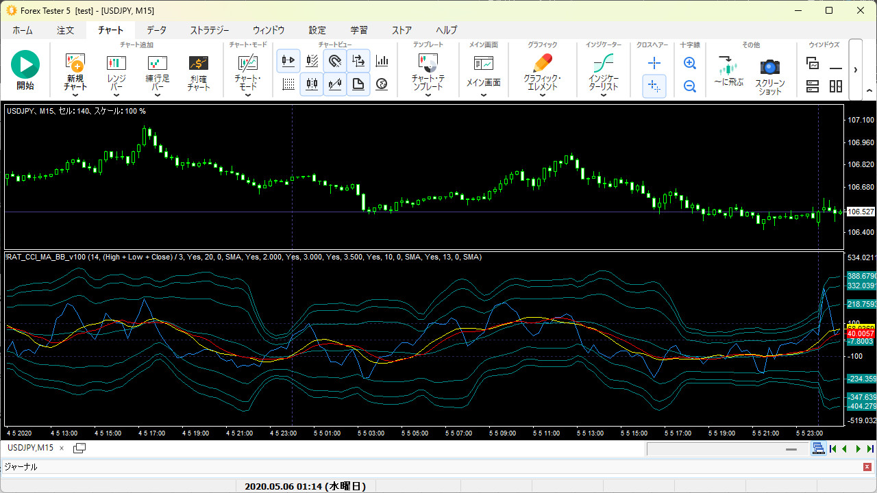Click the bar chart volume icon
The width and height of the screenshot is (877, 493).
coord(382,61)
